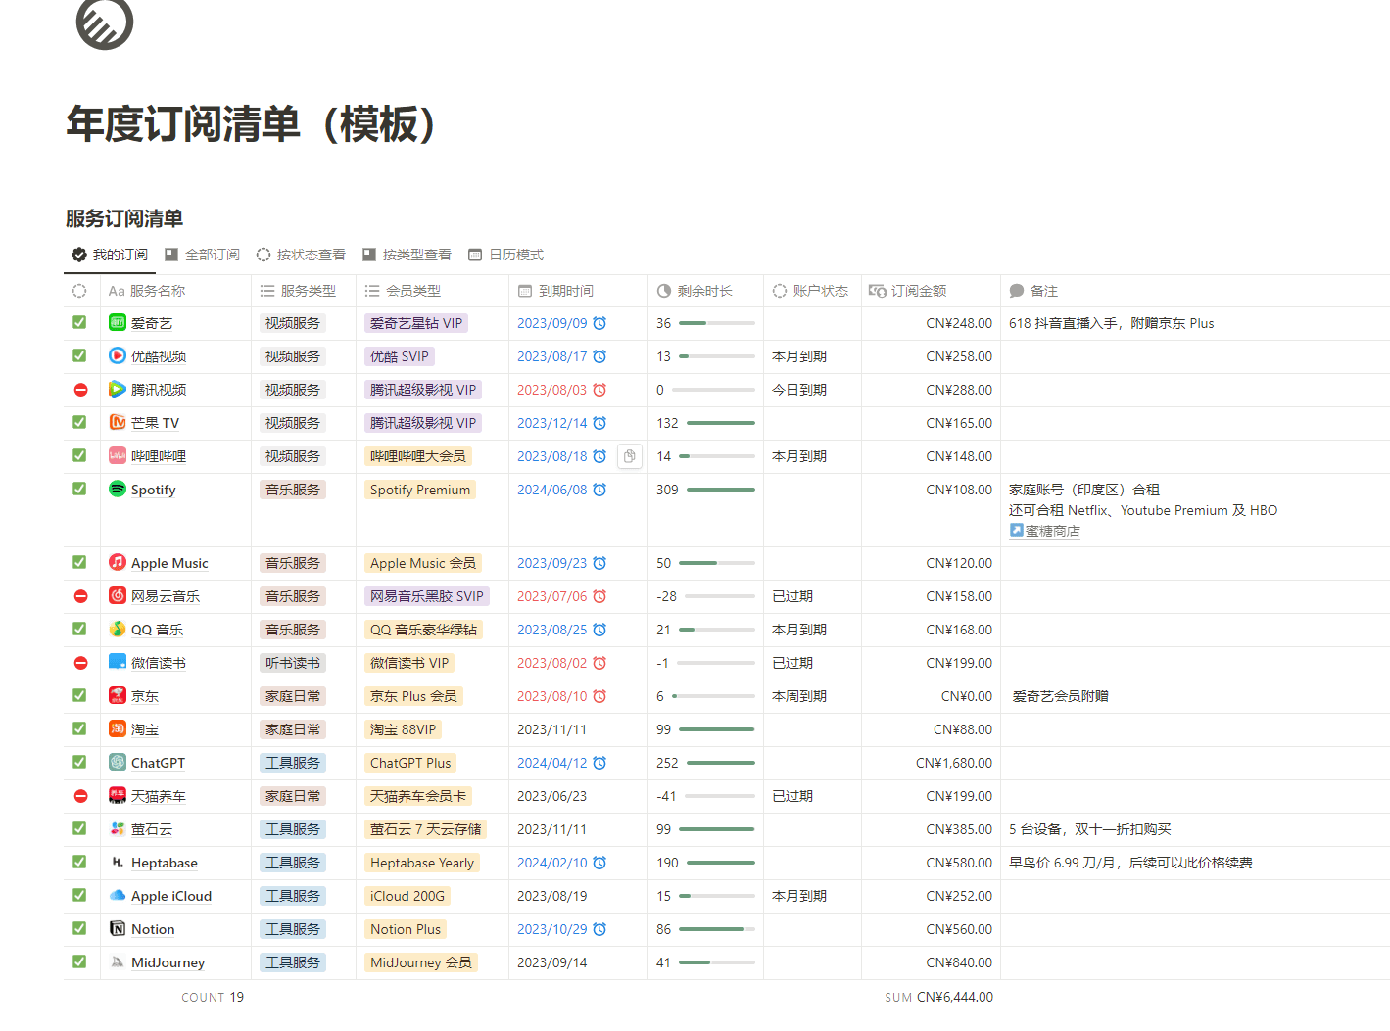This screenshot has width=1390, height=1031.
Task: Click copy icon in 哔哩哔哩 date cell
Action: click(x=630, y=456)
